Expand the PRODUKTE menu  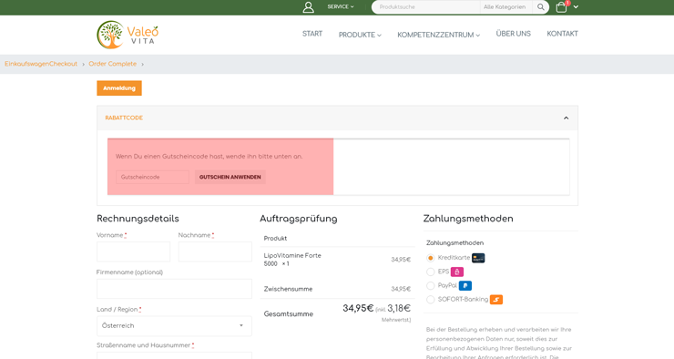(x=360, y=35)
